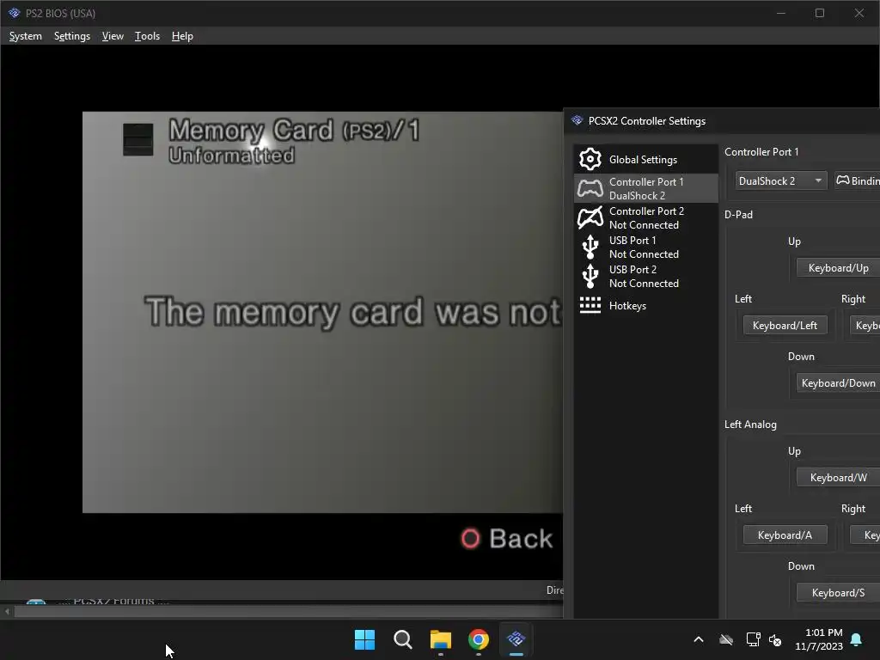Click the PCSX2 Controller Settings window icon
This screenshot has width=880, height=660.
coord(577,120)
